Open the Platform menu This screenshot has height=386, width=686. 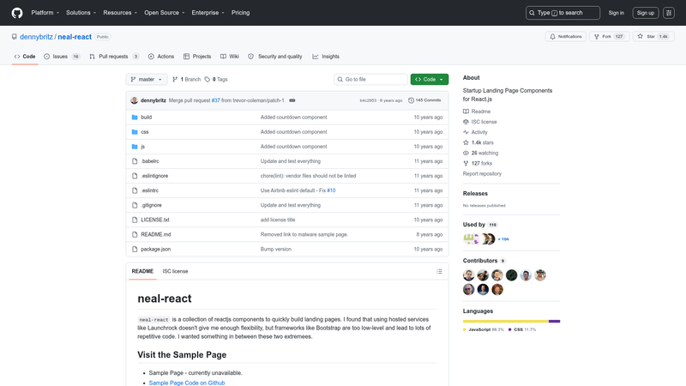pos(45,13)
